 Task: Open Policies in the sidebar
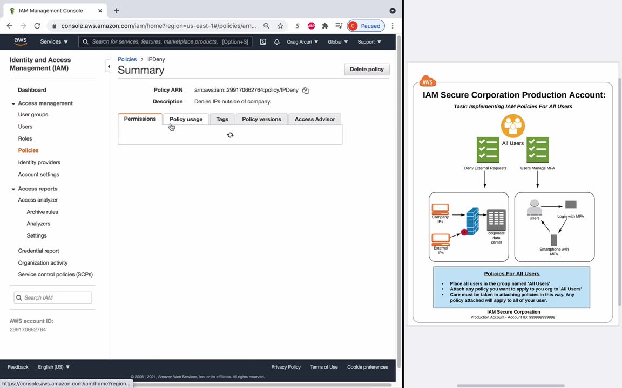28,150
